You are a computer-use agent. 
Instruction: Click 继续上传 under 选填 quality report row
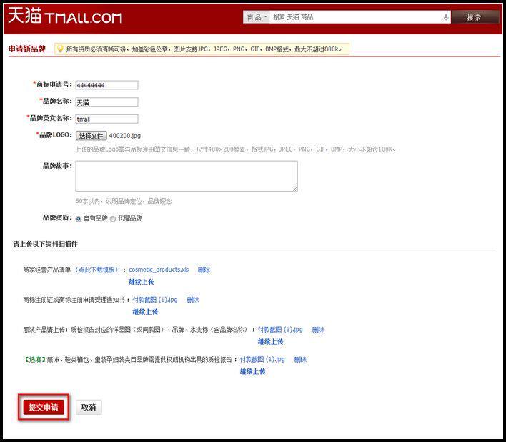[252, 371]
